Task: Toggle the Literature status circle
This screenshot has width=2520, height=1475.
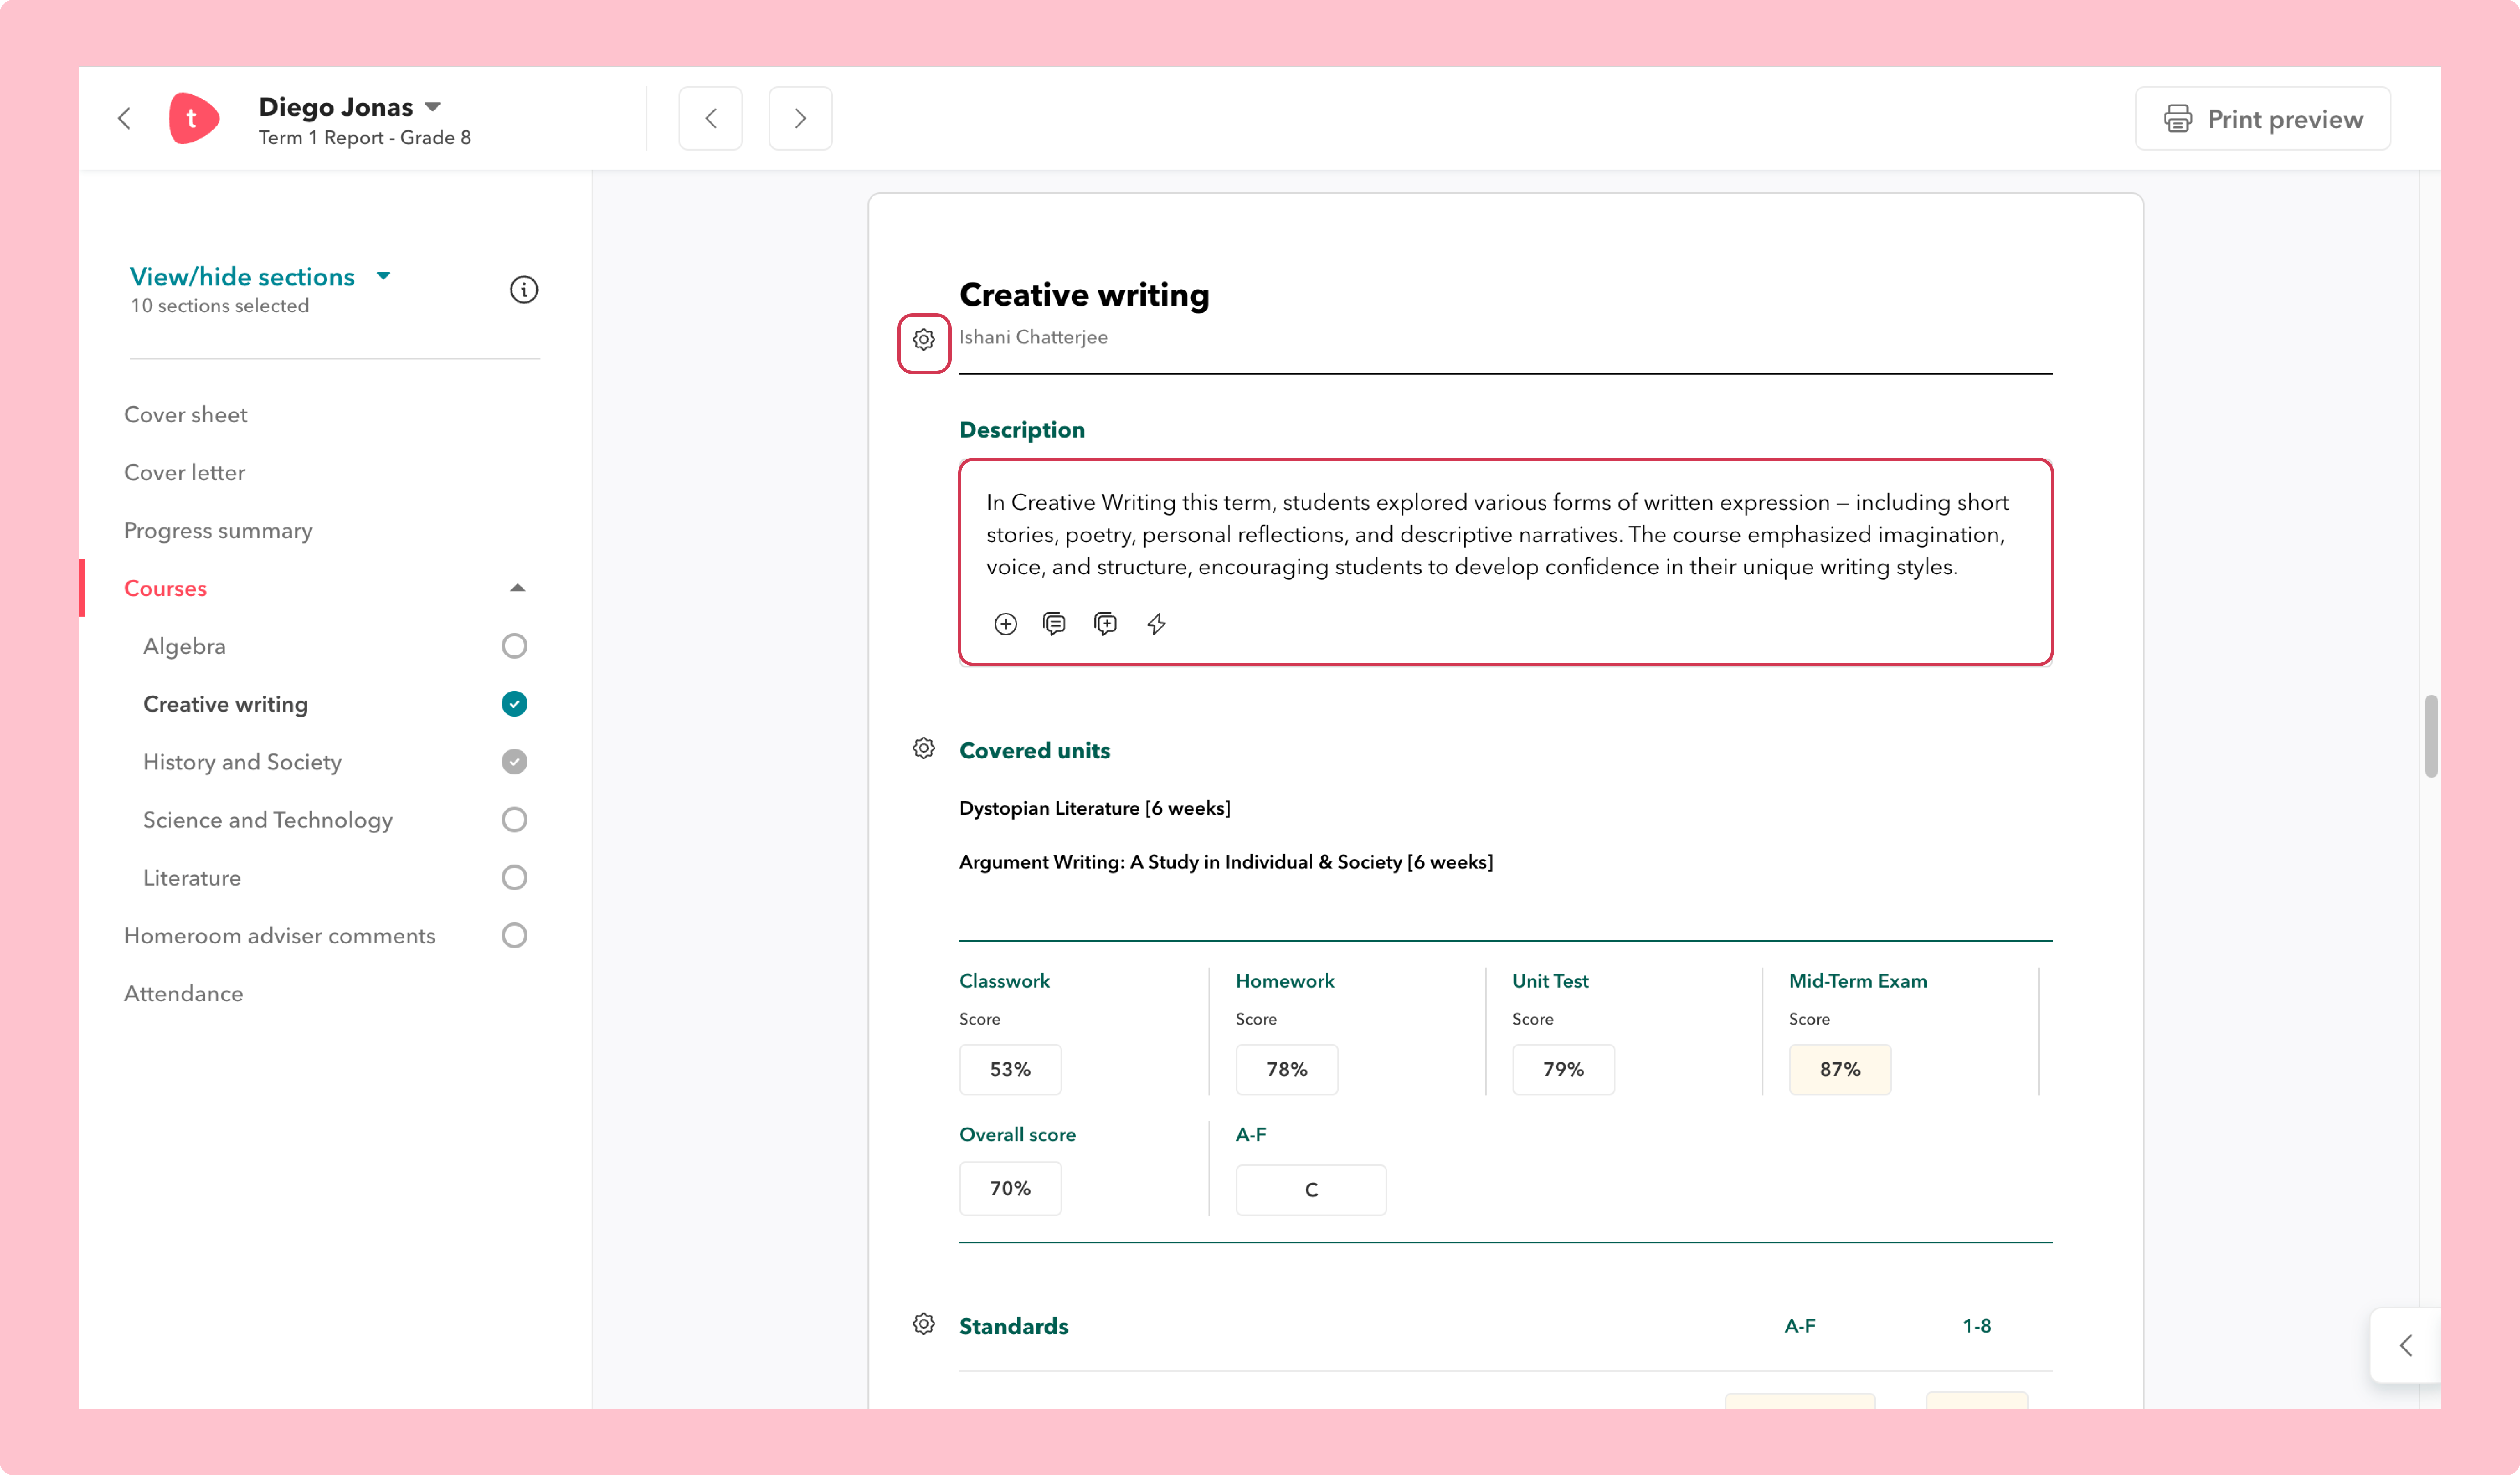Action: pos(514,878)
